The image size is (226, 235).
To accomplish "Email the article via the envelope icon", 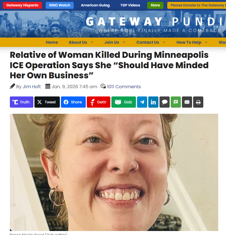I will (x=187, y=102).
